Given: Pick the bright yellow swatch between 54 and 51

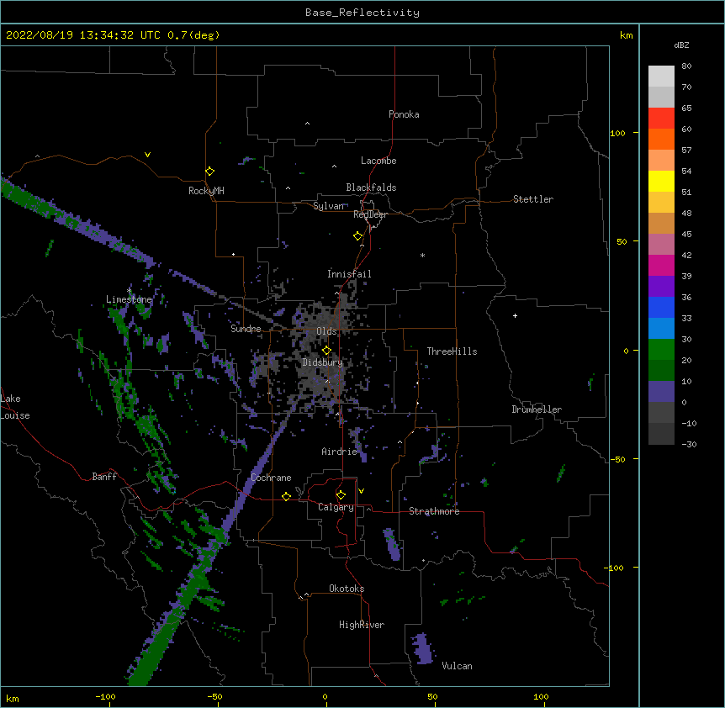Looking at the screenshot, I should click(x=661, y=181).
